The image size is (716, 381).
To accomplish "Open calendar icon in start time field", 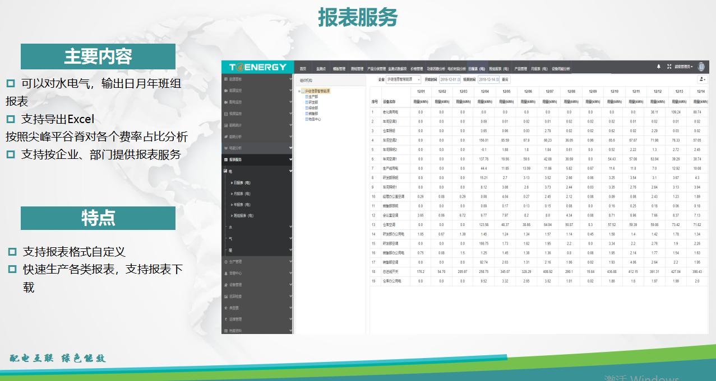I will point(459,79).
